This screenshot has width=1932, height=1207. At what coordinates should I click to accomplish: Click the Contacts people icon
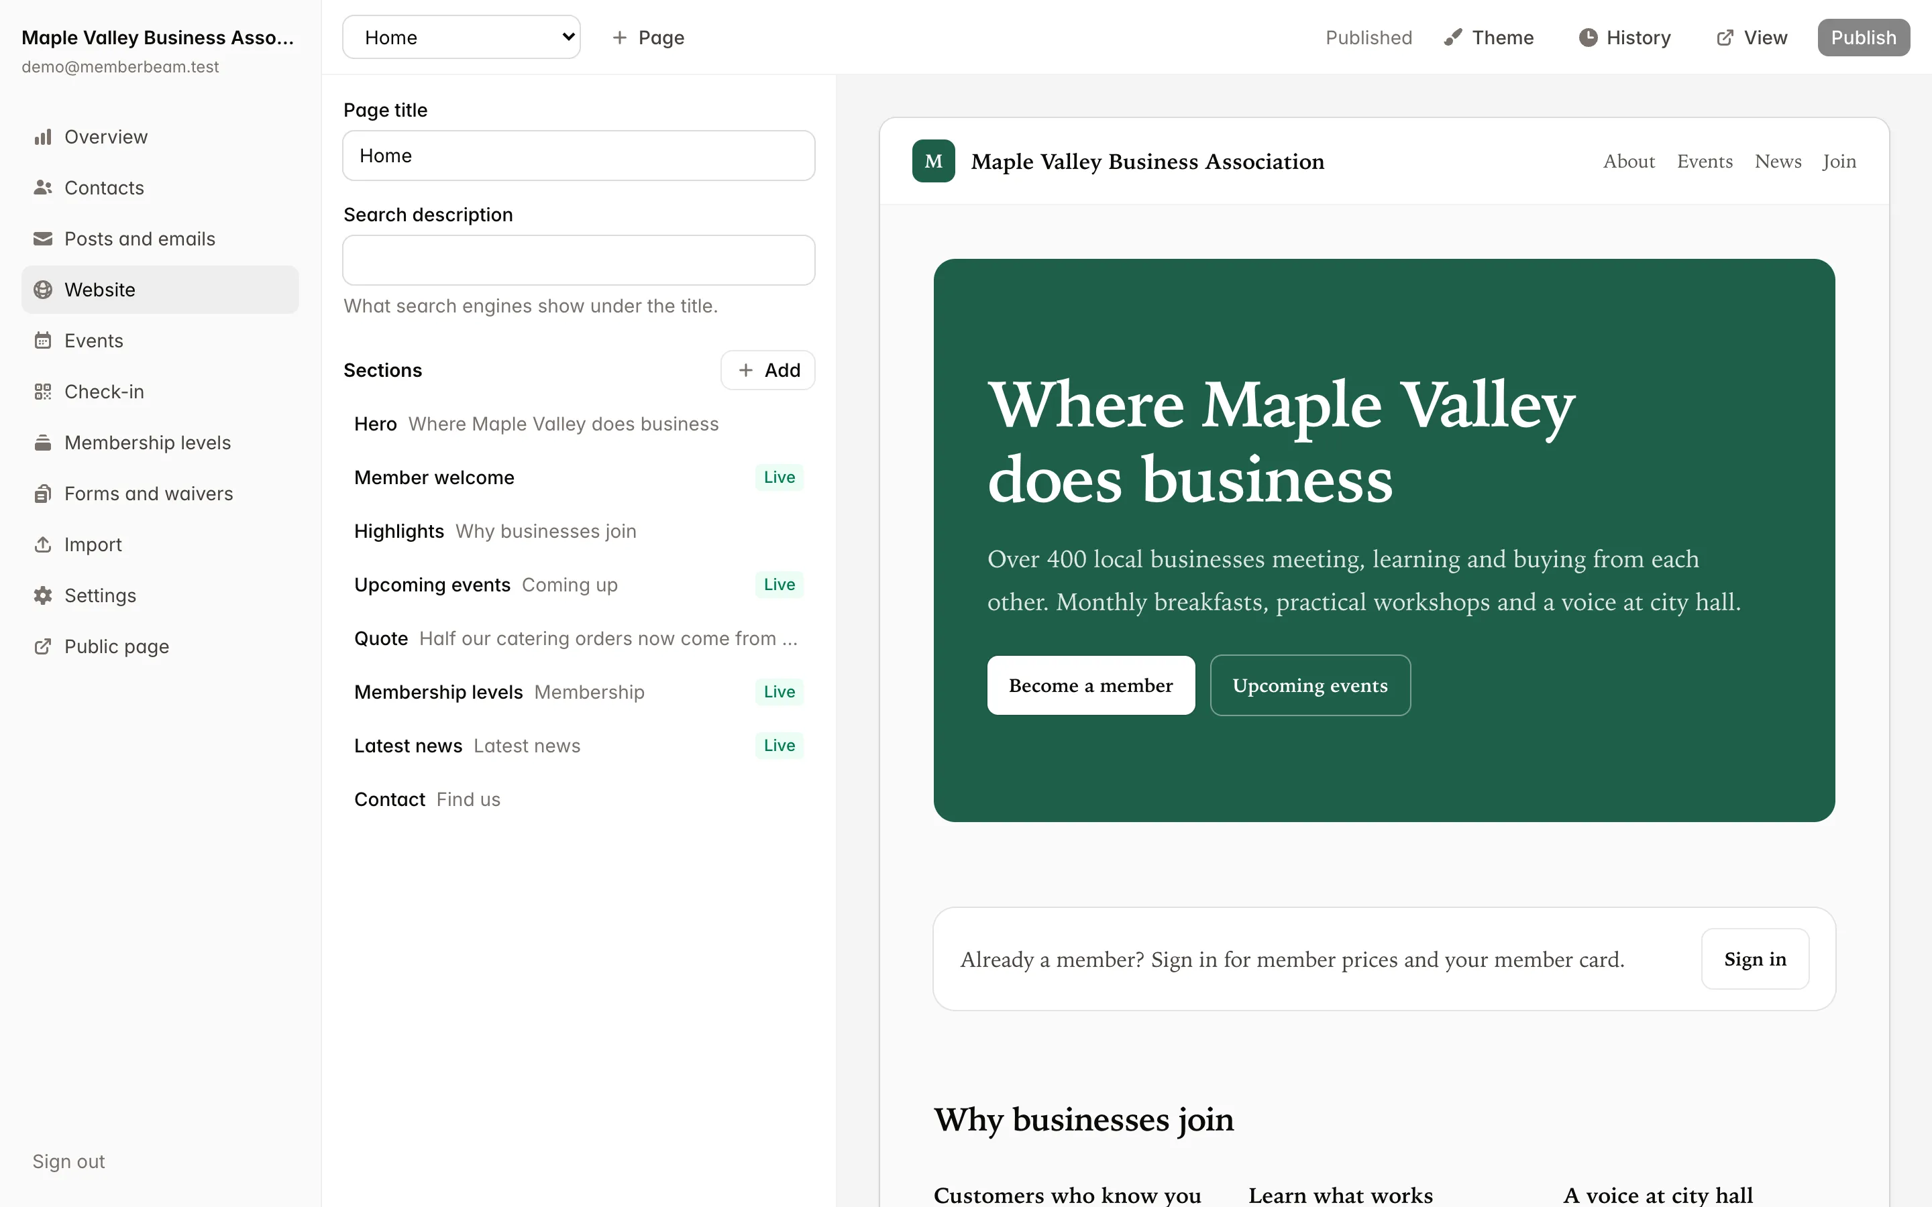(x=43, y=188)
